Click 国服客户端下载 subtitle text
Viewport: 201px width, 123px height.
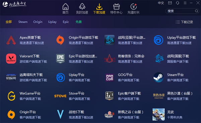[x=178, y=61]
